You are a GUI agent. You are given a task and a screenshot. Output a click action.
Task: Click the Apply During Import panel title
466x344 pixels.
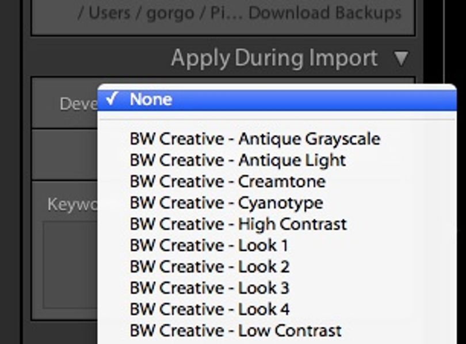point(274,59)
